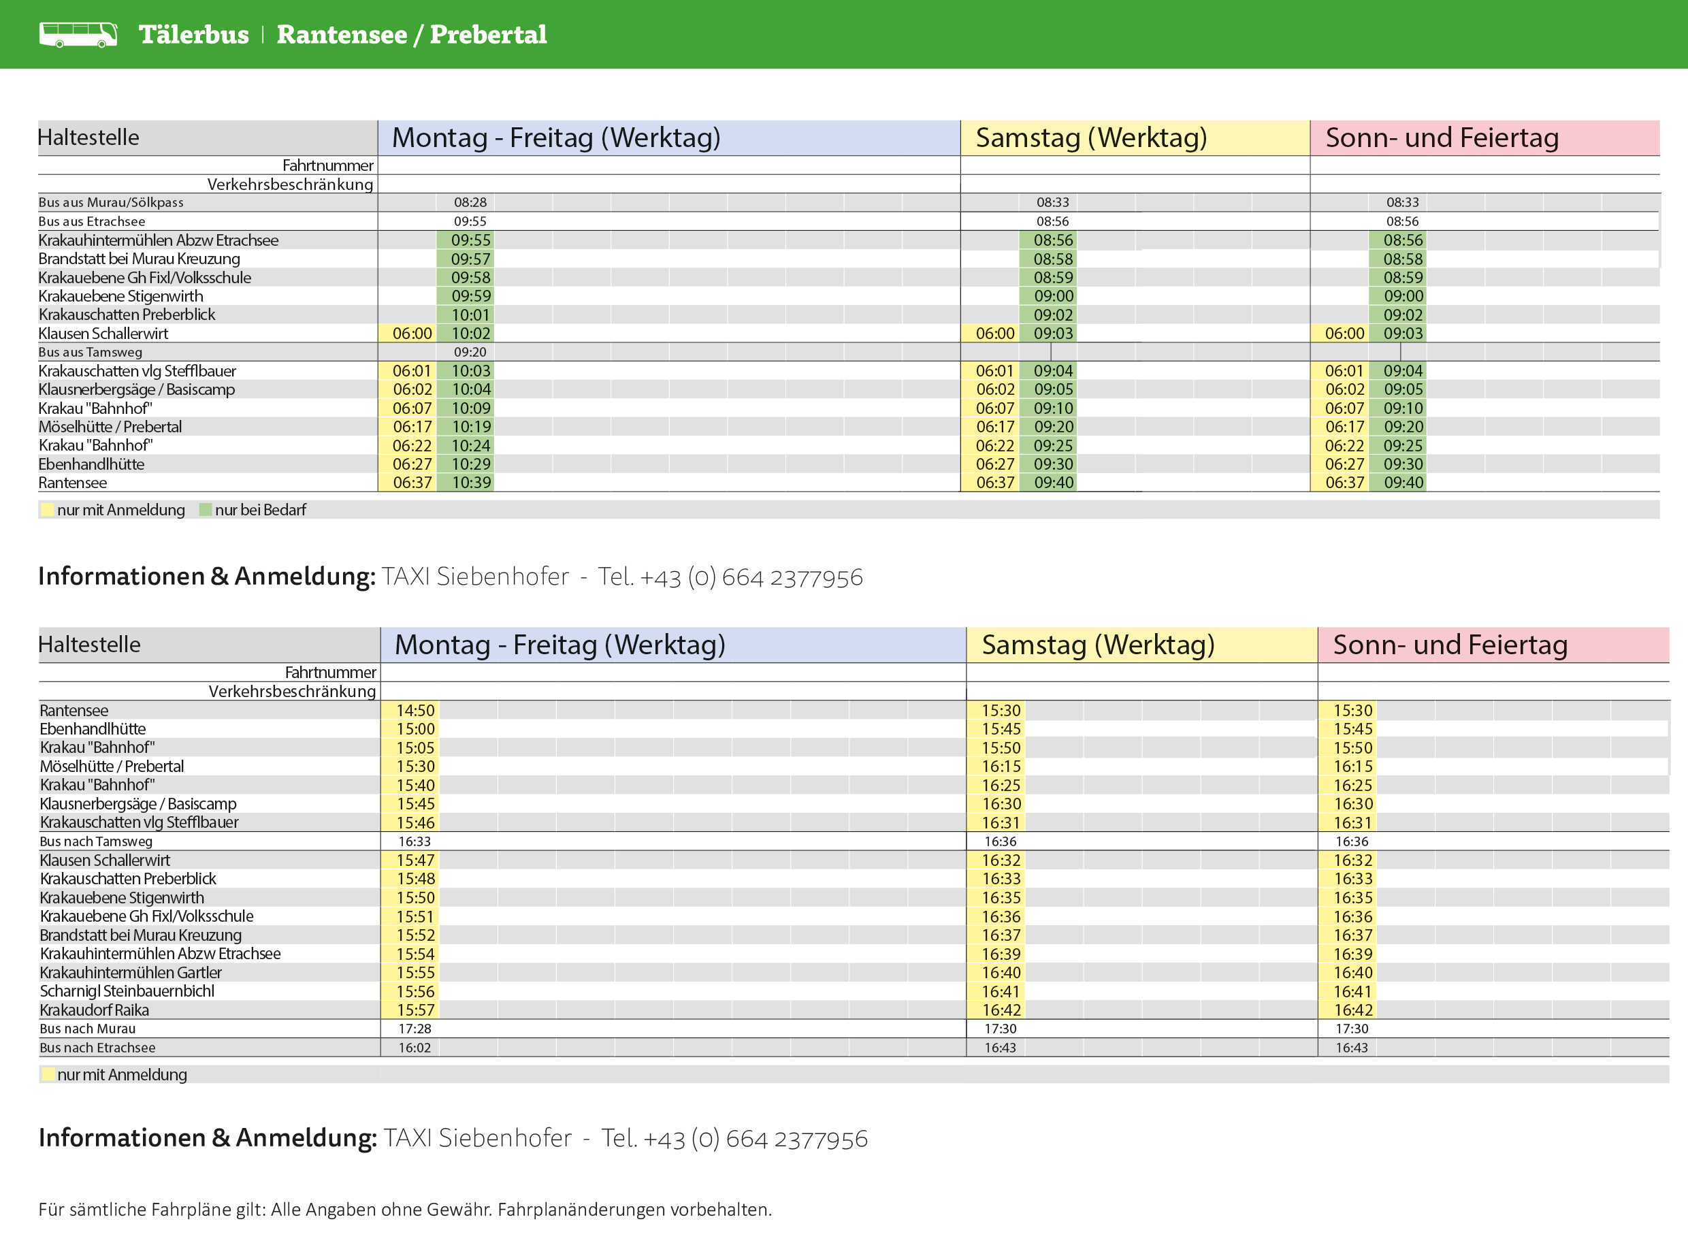Screen dimensions: 1688x1241
Task: Click lower table's nur mit Anmeldung legend swatch
Action: 48,1075
